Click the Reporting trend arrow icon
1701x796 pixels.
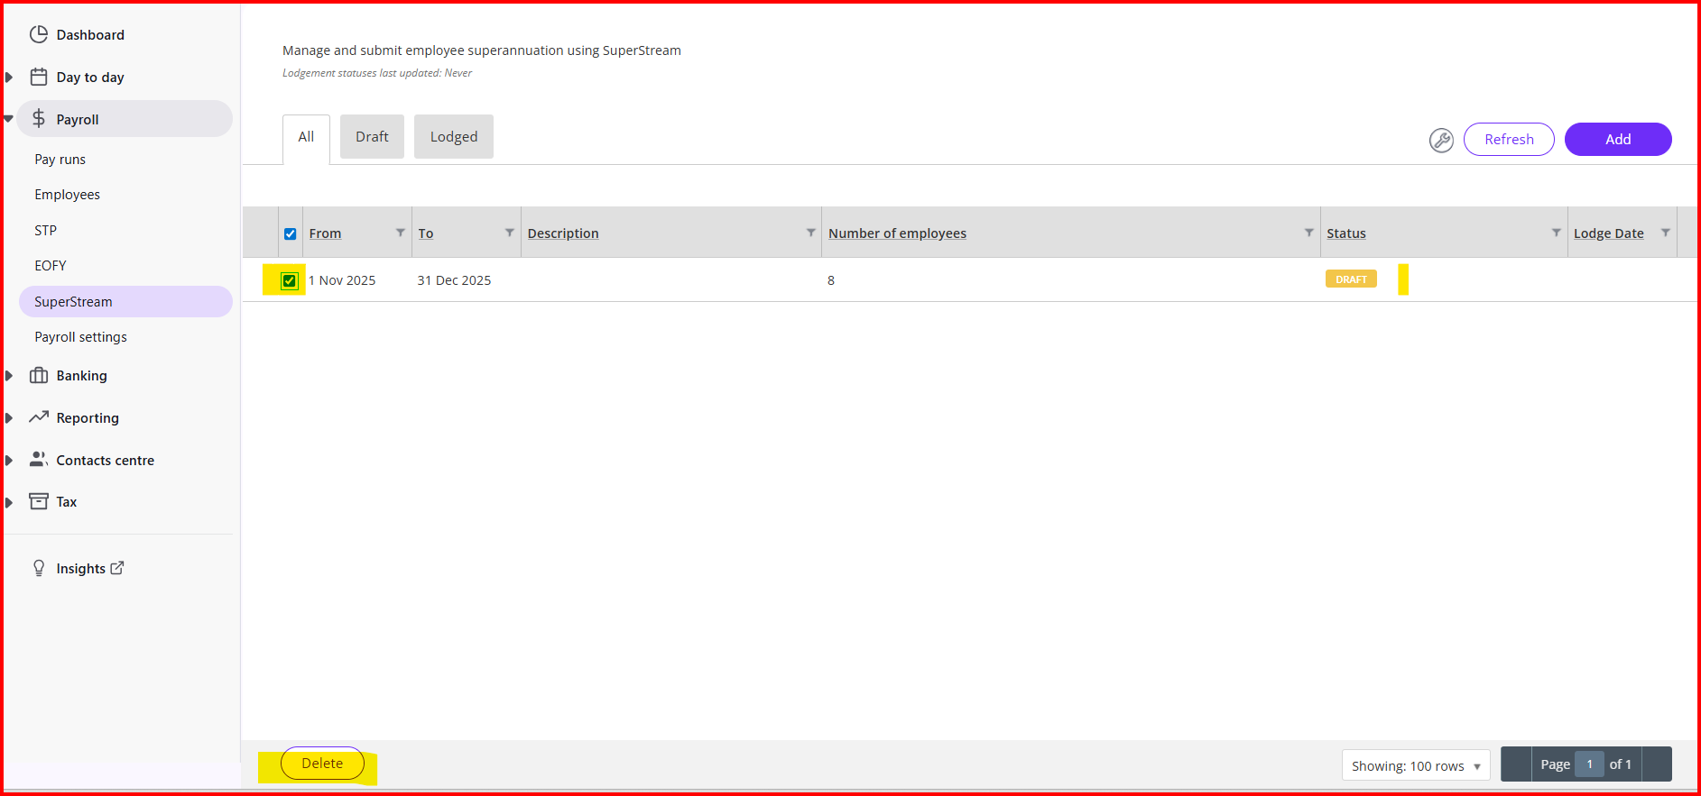(x=39, y=416)
